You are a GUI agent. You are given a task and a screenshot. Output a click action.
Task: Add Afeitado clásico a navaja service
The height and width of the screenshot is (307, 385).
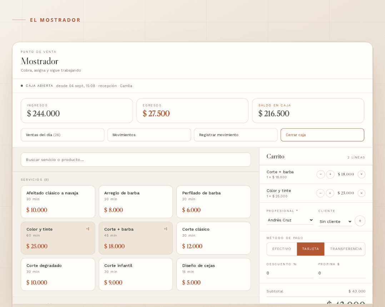(58, 202)
